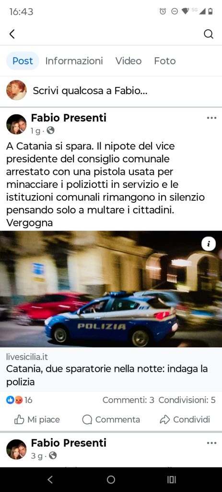Image resolution: width=222 pixels, height=492 pixels.
Task: Switch to the Video tab
Action: coord(129,61)
